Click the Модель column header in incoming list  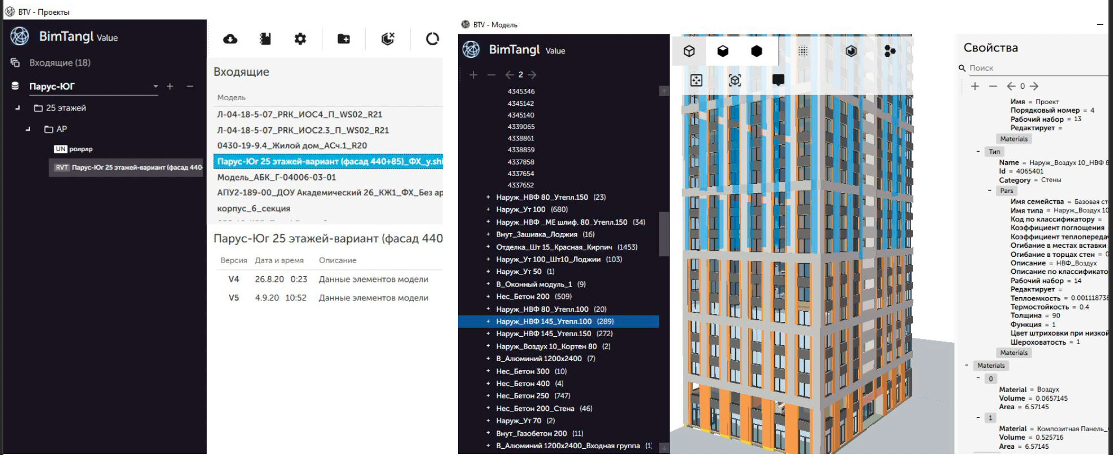231,97
